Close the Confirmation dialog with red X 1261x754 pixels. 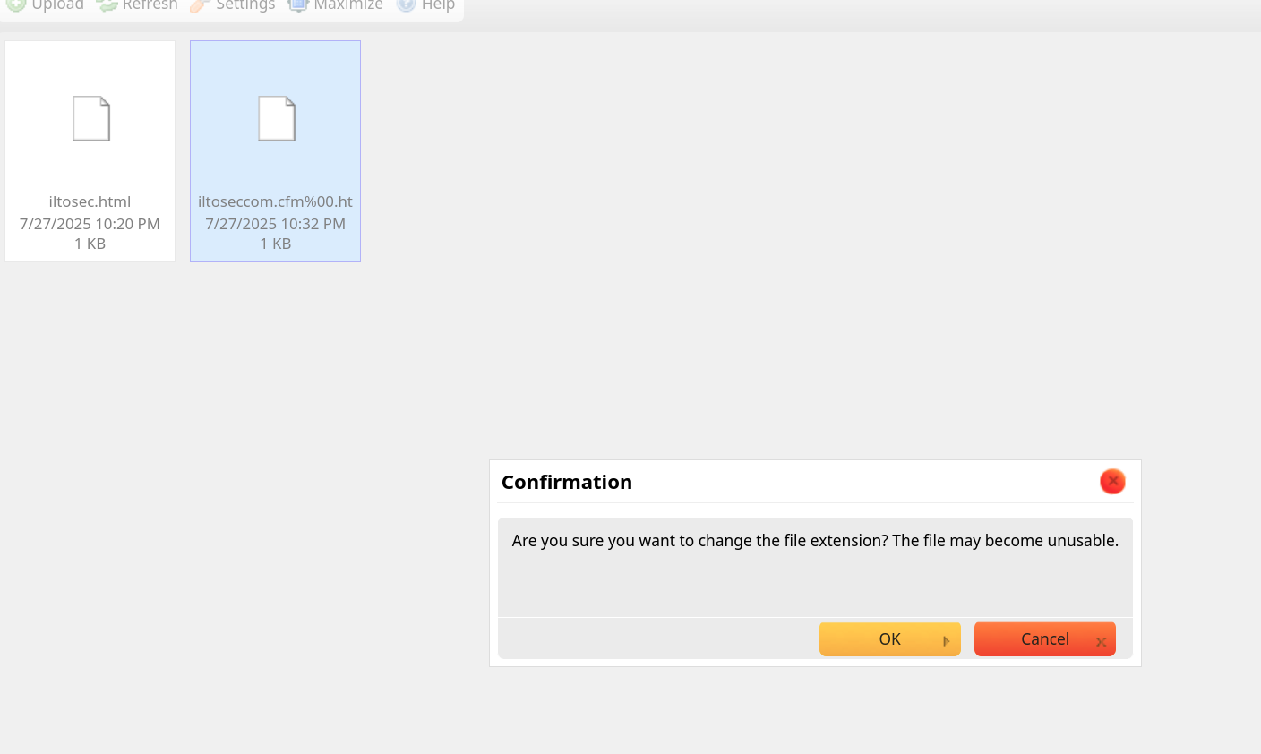click(1112, 482)
